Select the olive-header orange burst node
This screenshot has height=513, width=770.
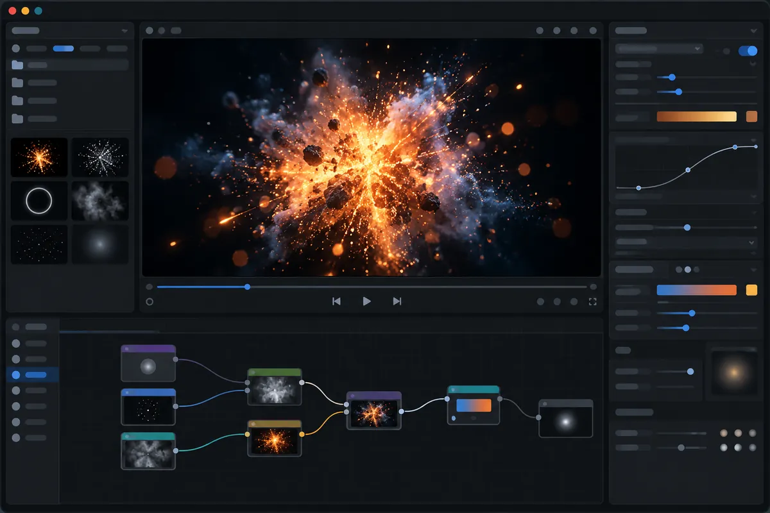tap(275, 438)
